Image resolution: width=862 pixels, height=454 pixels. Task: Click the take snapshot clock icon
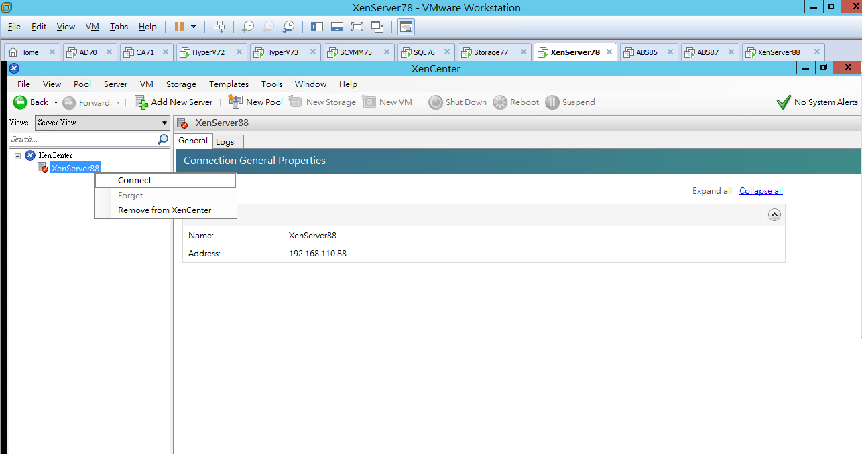[x=248, y=27]
